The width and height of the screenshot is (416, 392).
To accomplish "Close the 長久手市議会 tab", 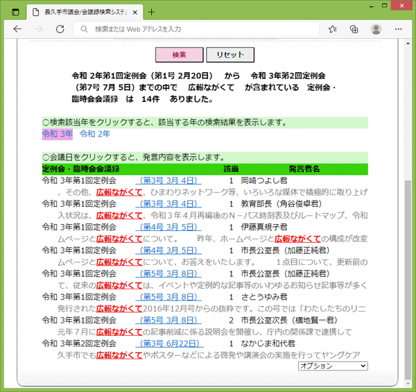I will [x=135, y=12].
